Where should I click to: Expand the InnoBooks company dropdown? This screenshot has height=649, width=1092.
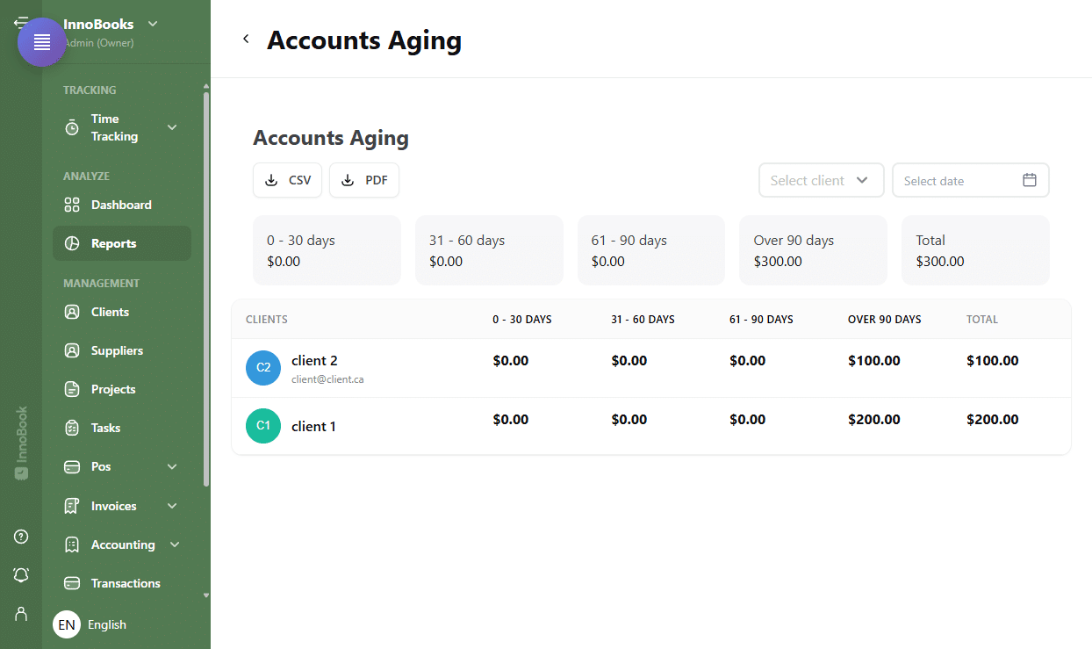(153, 24)
